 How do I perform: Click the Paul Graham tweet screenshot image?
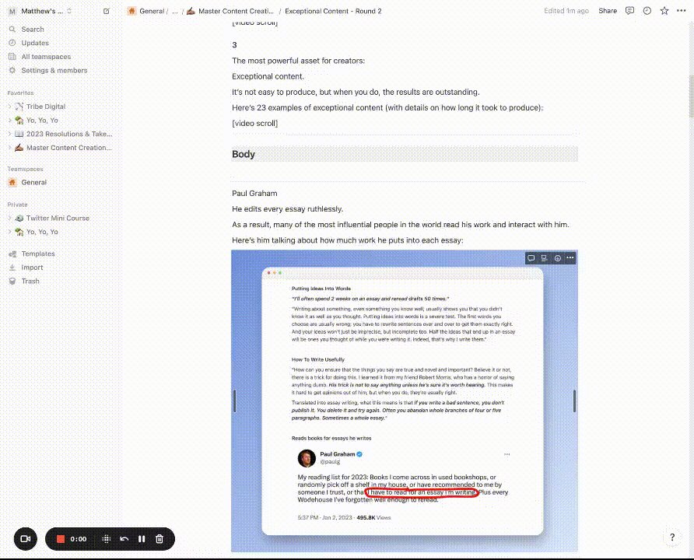tap(404, 401)
